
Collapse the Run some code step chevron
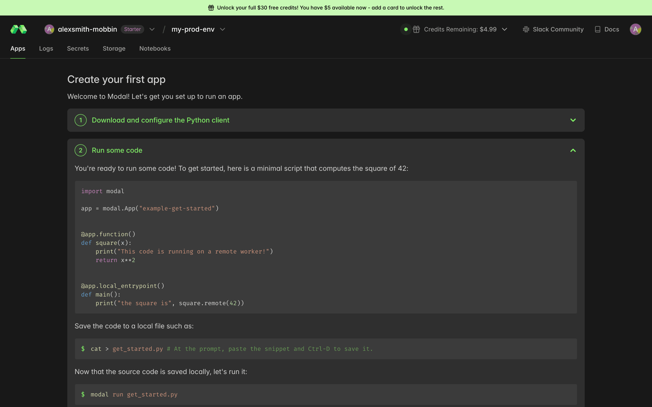coord(573,150)
